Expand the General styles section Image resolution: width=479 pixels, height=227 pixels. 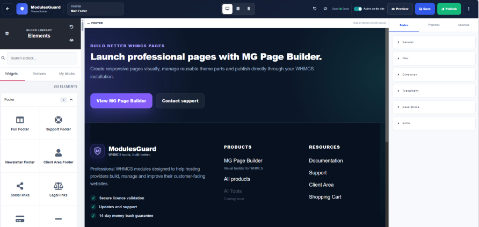tap(434, 42)
